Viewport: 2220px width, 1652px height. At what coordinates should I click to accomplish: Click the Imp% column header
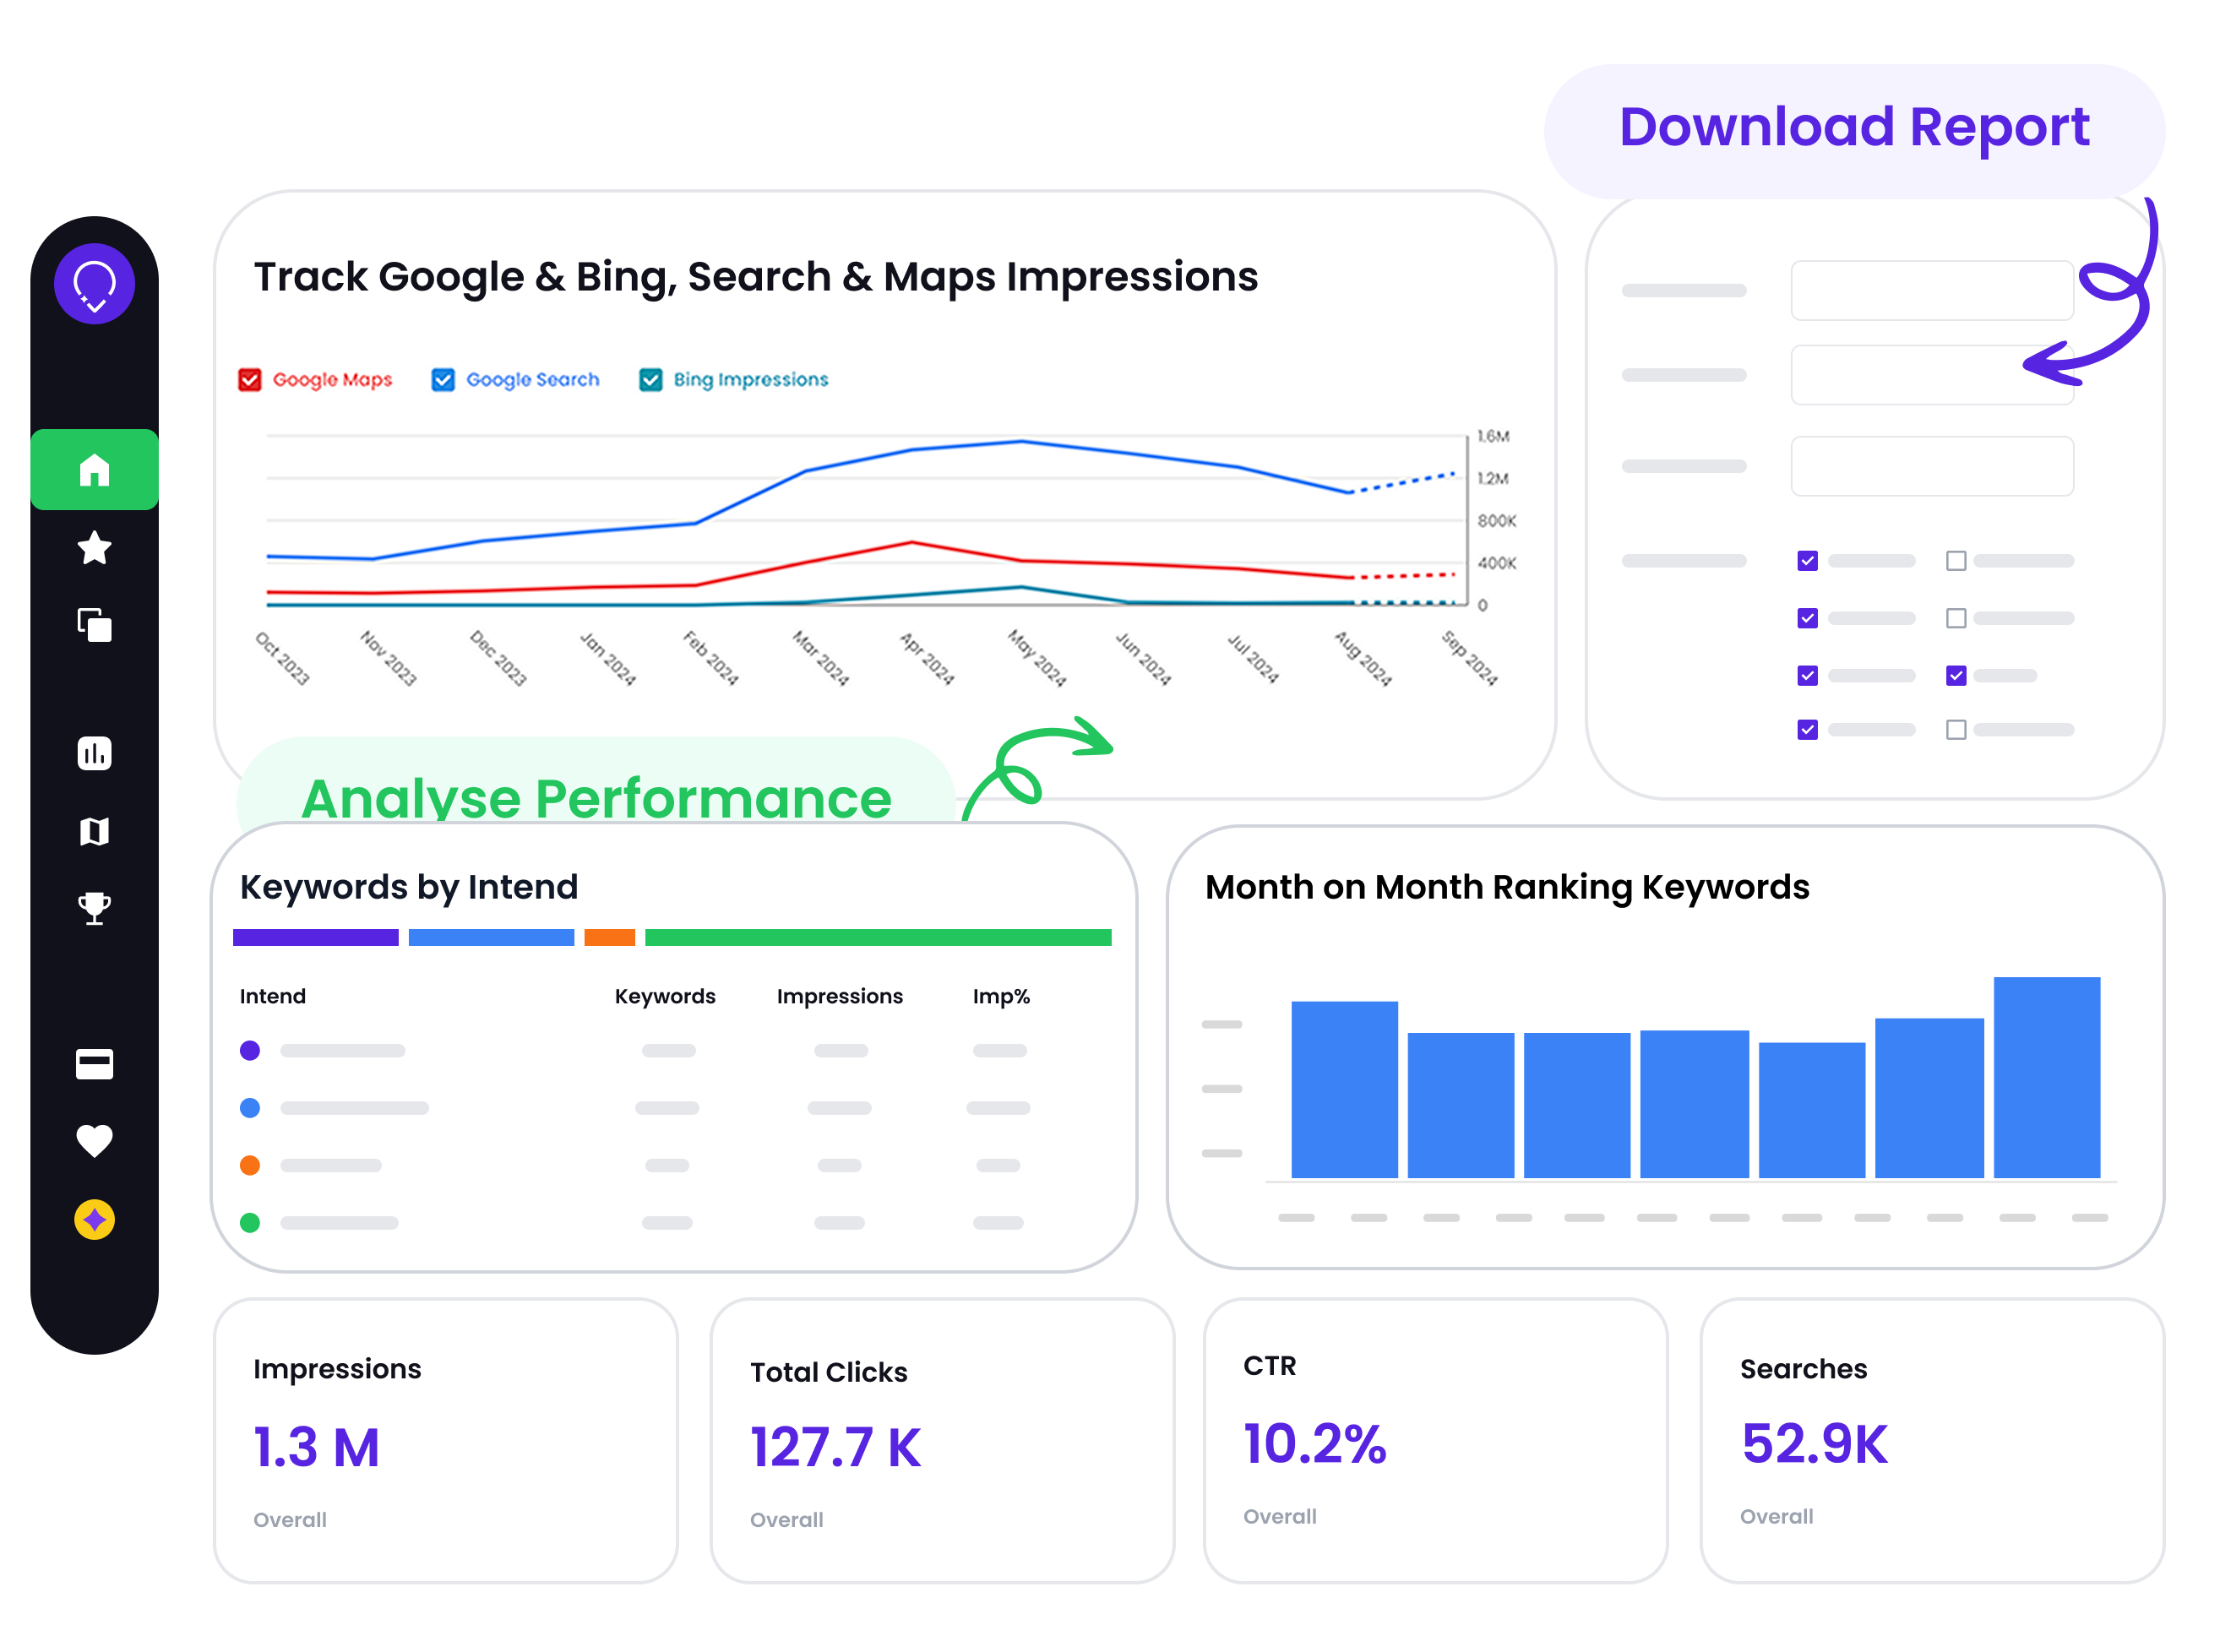tap(1001, 996)
